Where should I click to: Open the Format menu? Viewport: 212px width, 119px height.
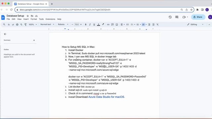34,19
